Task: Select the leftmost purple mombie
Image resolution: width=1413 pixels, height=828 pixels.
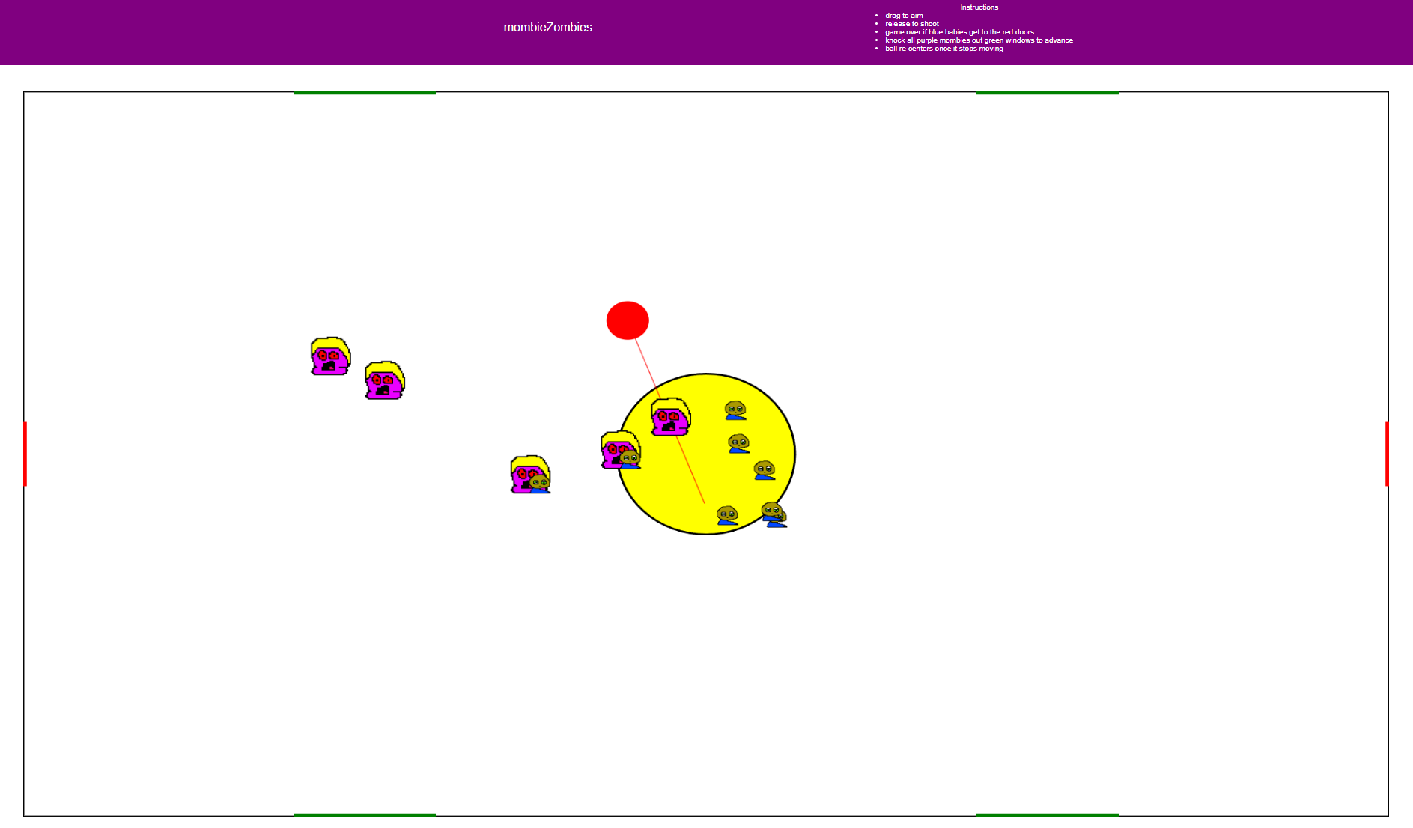Action: [330, 357]
